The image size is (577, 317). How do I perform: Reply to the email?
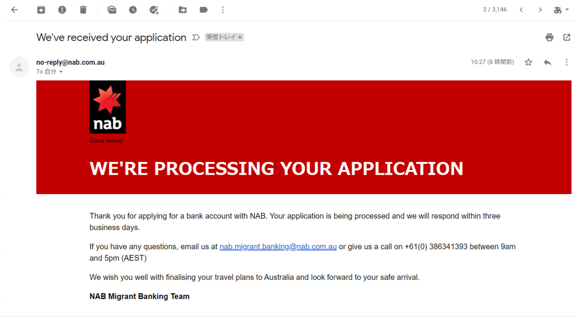(x=547, y=62)
